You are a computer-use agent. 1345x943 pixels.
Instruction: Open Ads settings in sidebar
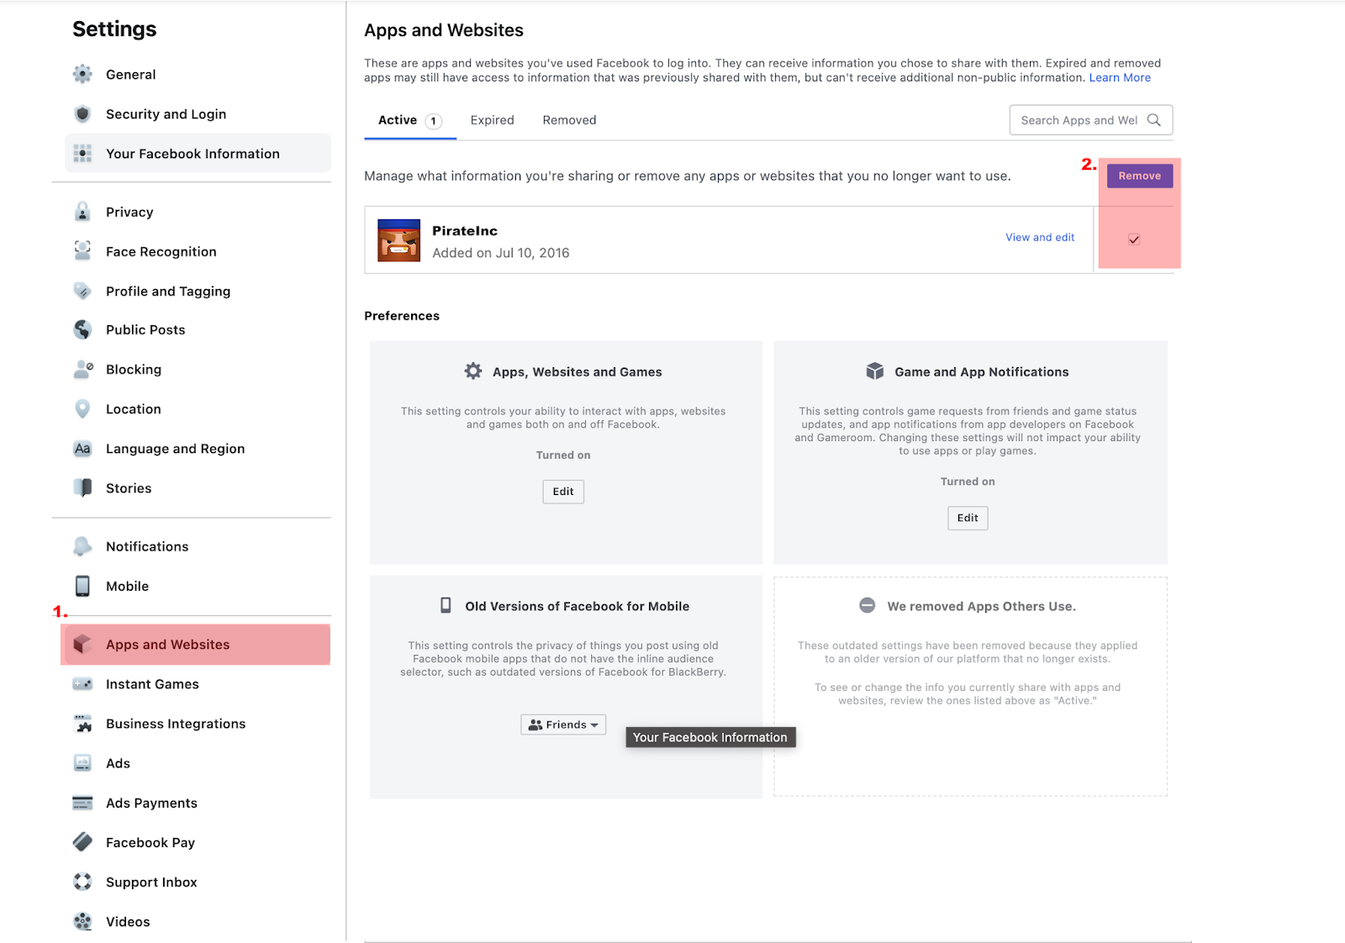(x=198, y=763)
